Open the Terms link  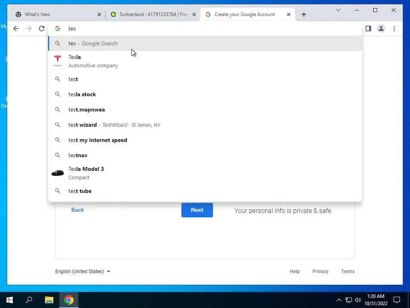click(x=348, y=272)
